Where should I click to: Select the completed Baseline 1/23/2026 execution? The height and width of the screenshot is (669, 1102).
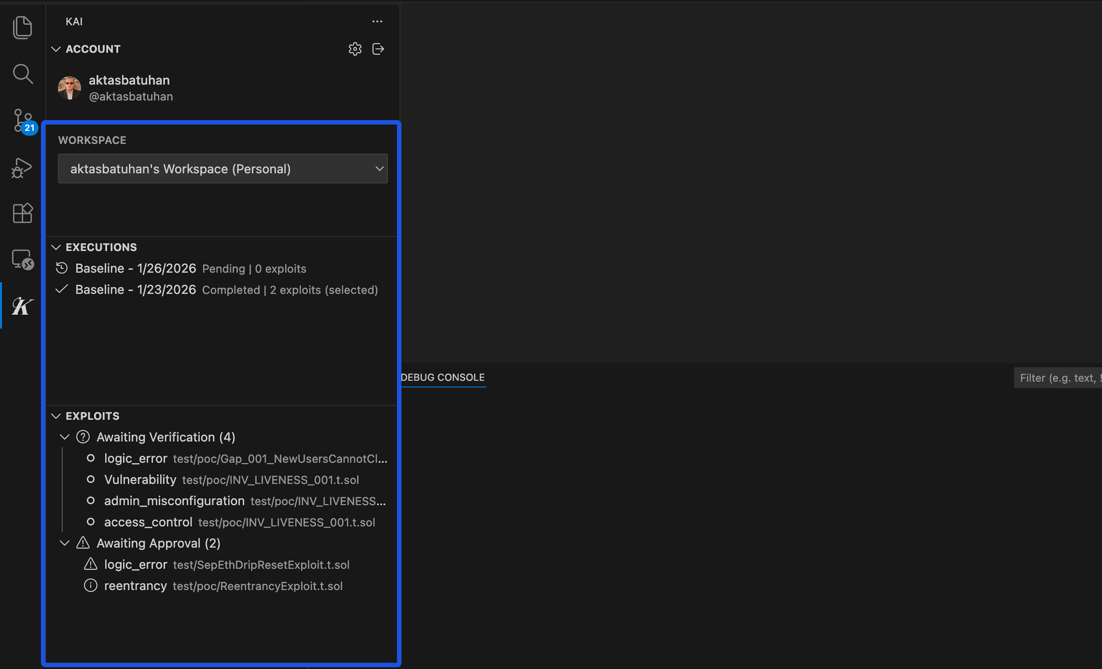point(135,290)
